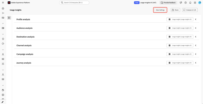Expand the Journey analysis section chevron

(x=196, y=63)
